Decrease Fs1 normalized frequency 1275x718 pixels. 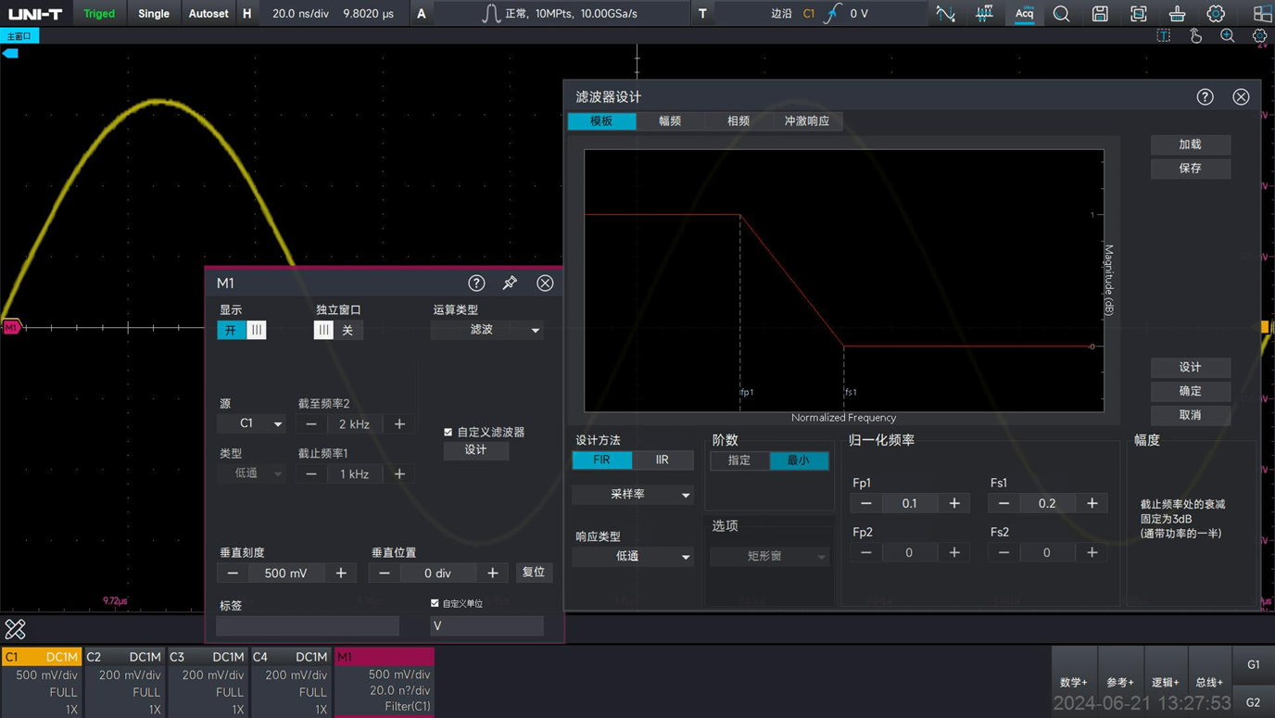coord(1004,503)
